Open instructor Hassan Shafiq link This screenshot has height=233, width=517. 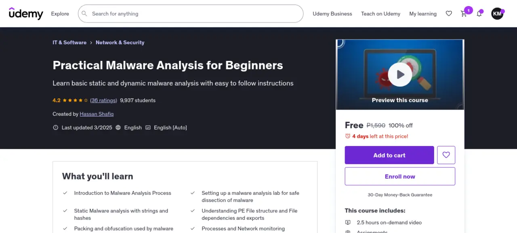pos(97,114)
